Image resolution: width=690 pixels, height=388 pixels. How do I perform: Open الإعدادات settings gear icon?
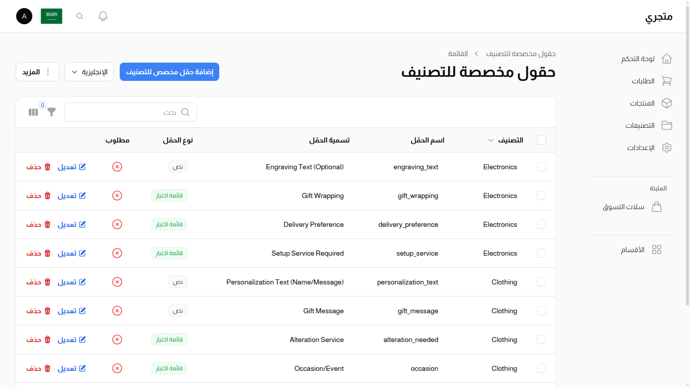click(x=667, y=148)
